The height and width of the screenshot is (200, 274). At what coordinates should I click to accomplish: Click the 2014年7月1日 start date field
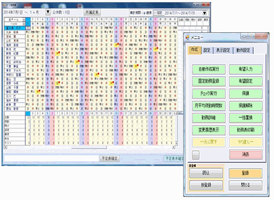(13, 13)
